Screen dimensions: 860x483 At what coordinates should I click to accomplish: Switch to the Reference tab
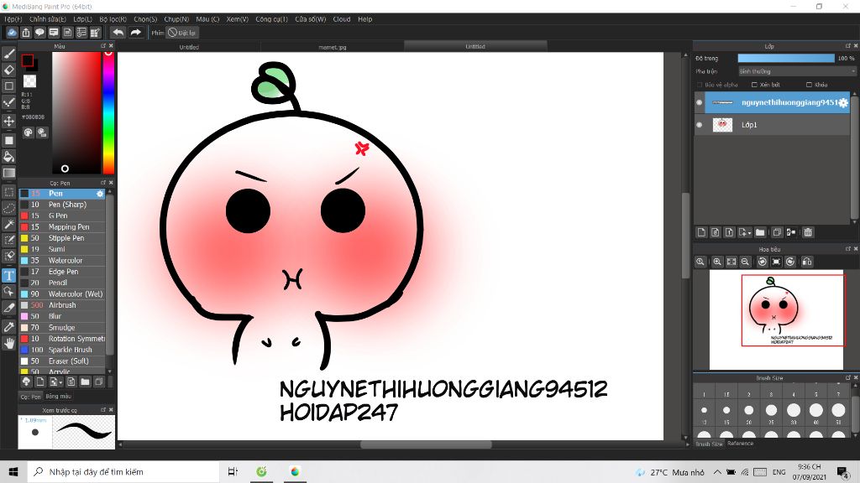point(741,444)
